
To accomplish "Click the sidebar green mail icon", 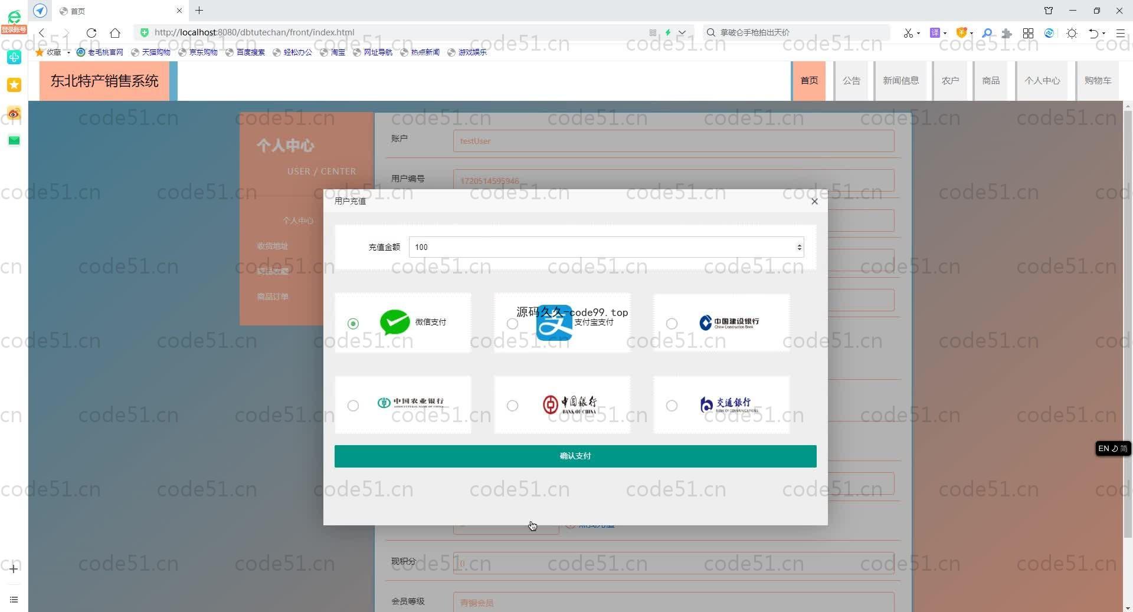I will tap(14, 140).
